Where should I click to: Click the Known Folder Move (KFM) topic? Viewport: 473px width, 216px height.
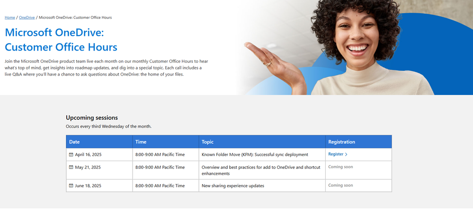pyautogui.click(x=255, y=155)
